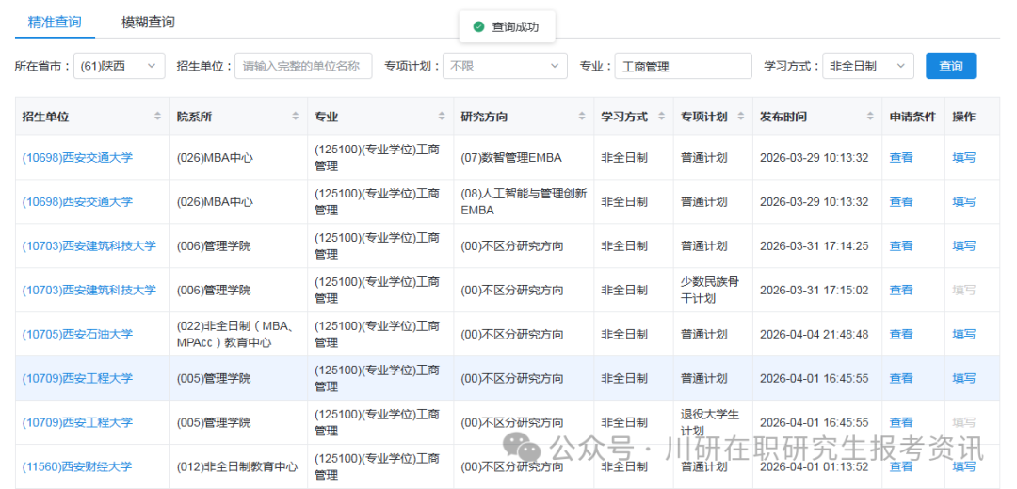Sort table by 研究方向 column
1017x489 pixels.
tap(582, 117)
